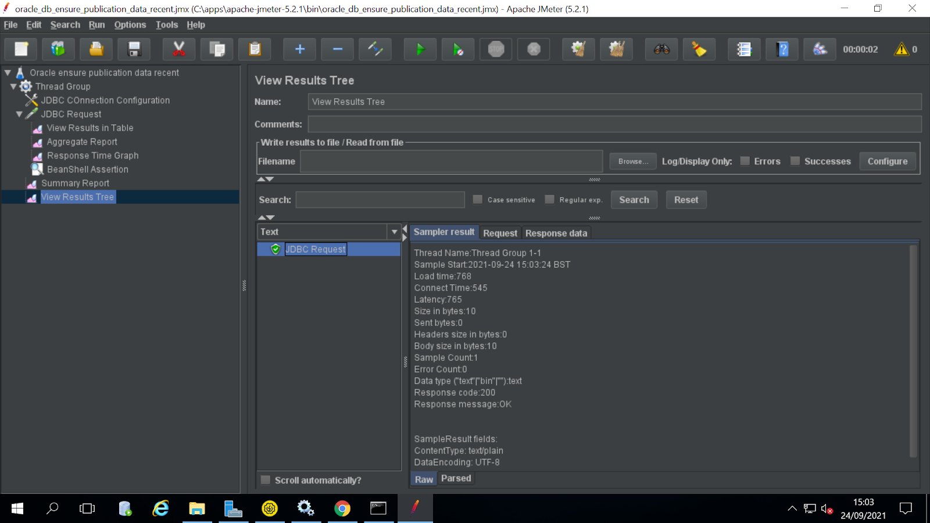
Task: Click Start no pauses icon
Action: coord(458,49)
